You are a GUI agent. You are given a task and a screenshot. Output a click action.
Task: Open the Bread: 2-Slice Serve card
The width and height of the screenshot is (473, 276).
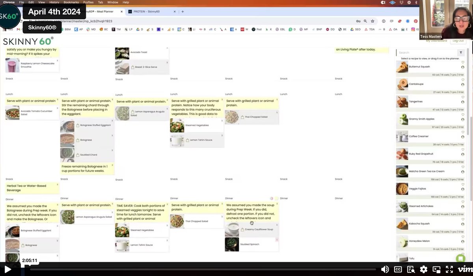click(142, 67)
